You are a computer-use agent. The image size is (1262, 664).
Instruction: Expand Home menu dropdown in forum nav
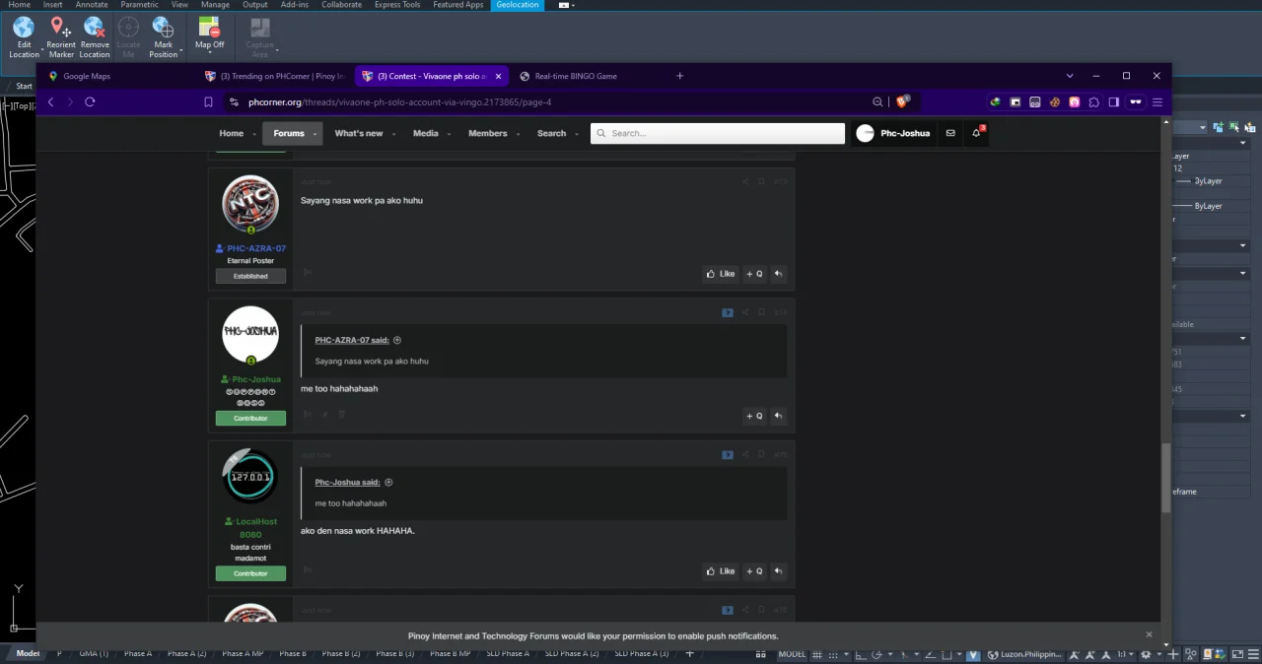click(254, 134)
